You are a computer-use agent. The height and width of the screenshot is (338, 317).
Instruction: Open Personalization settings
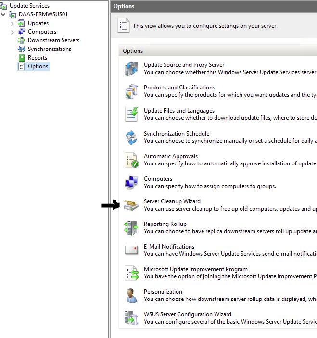163,292
